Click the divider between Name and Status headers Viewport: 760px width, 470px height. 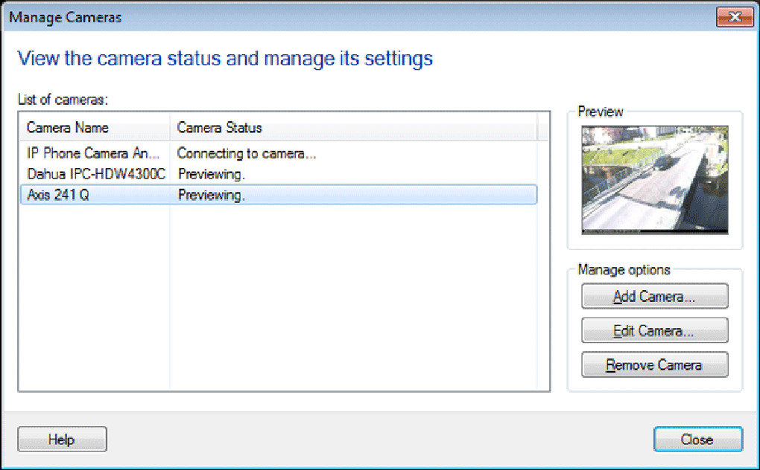coord(170,128)
